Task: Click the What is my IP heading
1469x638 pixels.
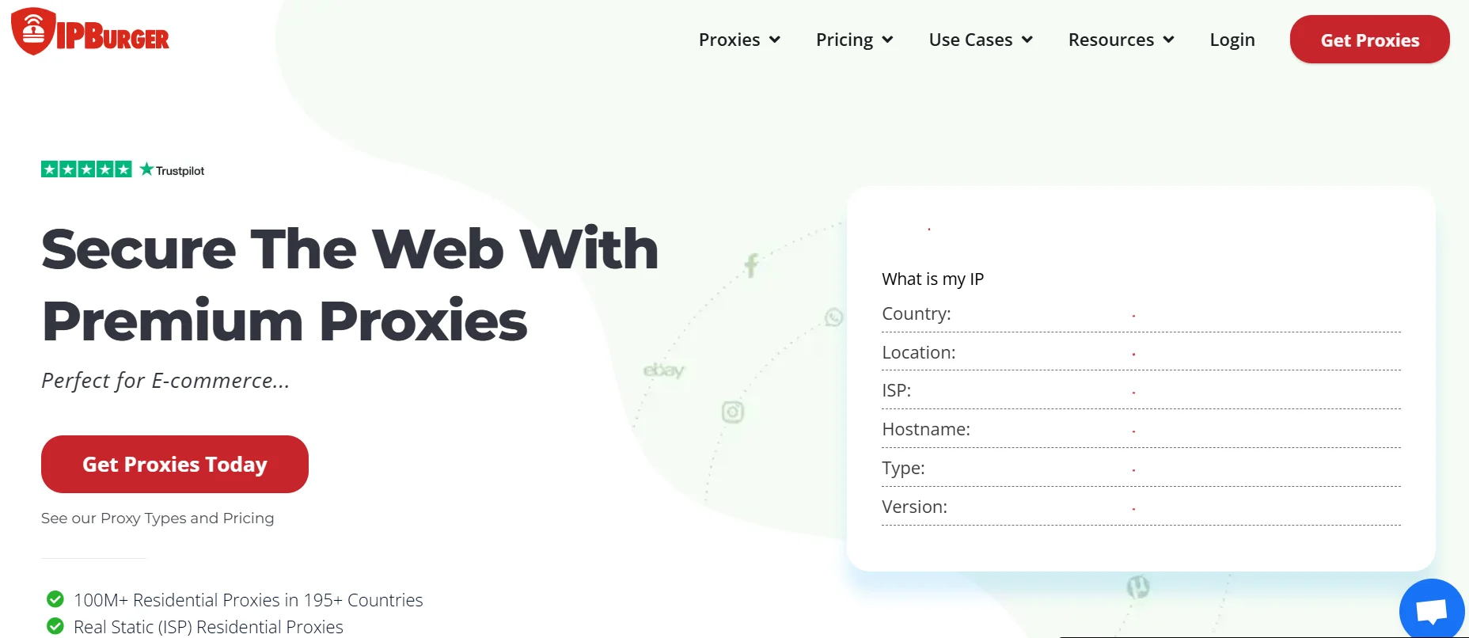Action: tap(932, 279)
